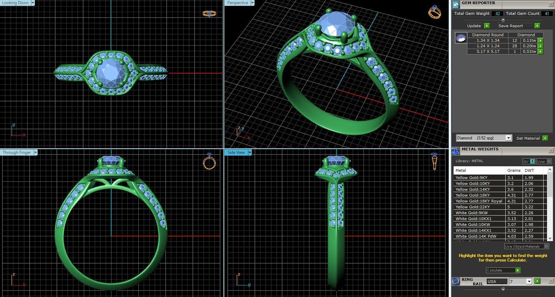555x297 pixels.
Task: Click green arrow on Calculate button
Action: pyautogui.click(x=517, y=270)
